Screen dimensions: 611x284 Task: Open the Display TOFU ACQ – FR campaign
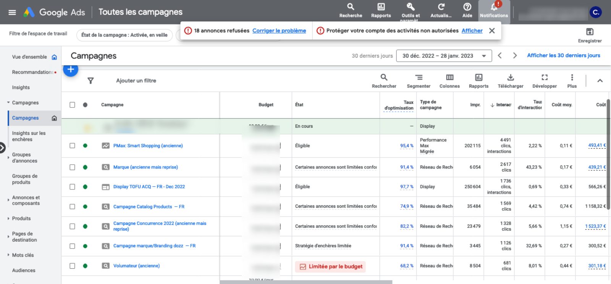point(149,187)
